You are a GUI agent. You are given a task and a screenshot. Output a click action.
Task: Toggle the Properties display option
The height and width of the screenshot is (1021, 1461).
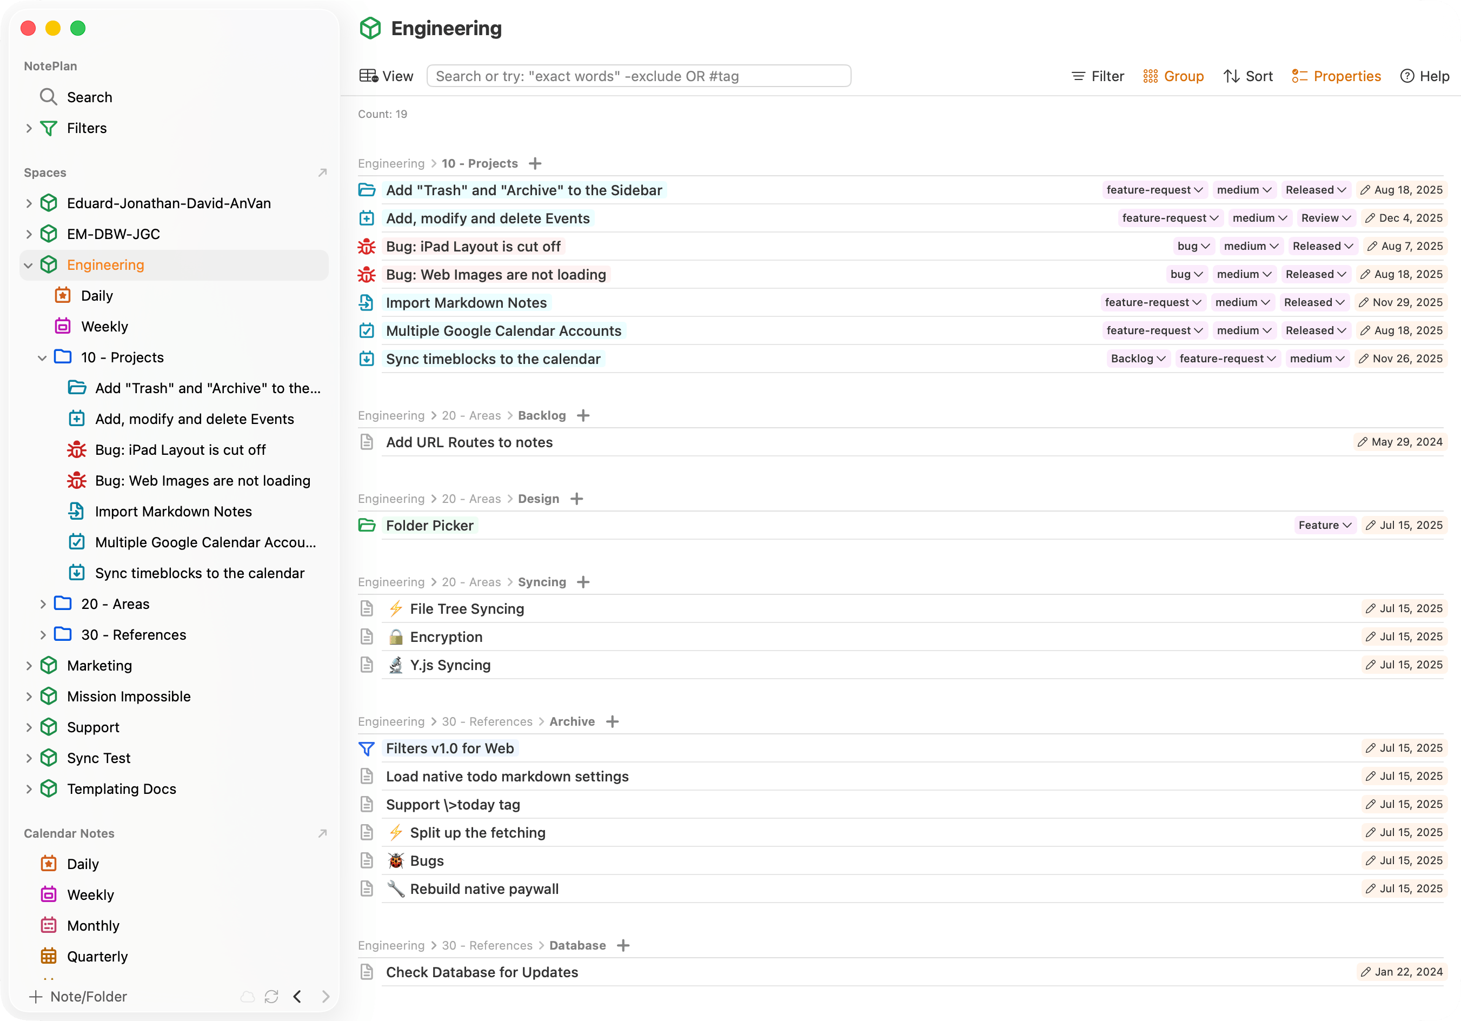click(x=1336, y=76)
